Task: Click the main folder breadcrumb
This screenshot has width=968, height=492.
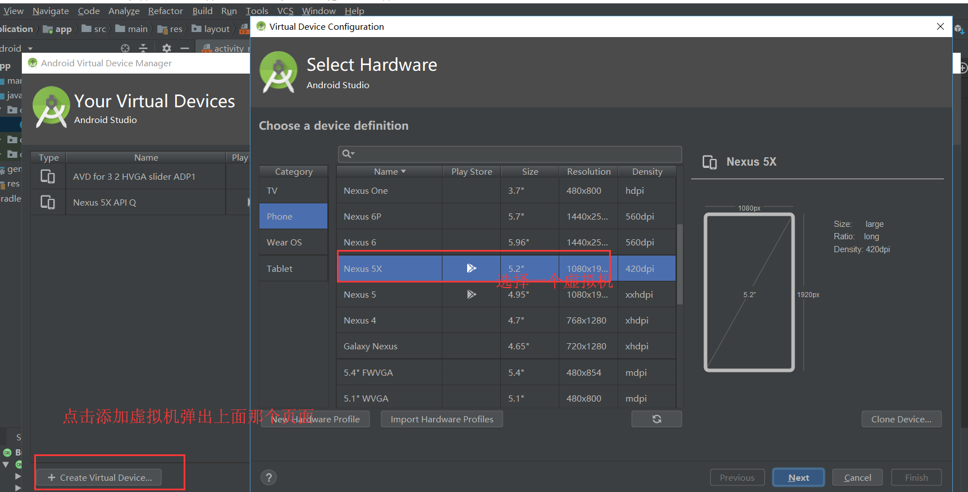Action: click(131, 29)
